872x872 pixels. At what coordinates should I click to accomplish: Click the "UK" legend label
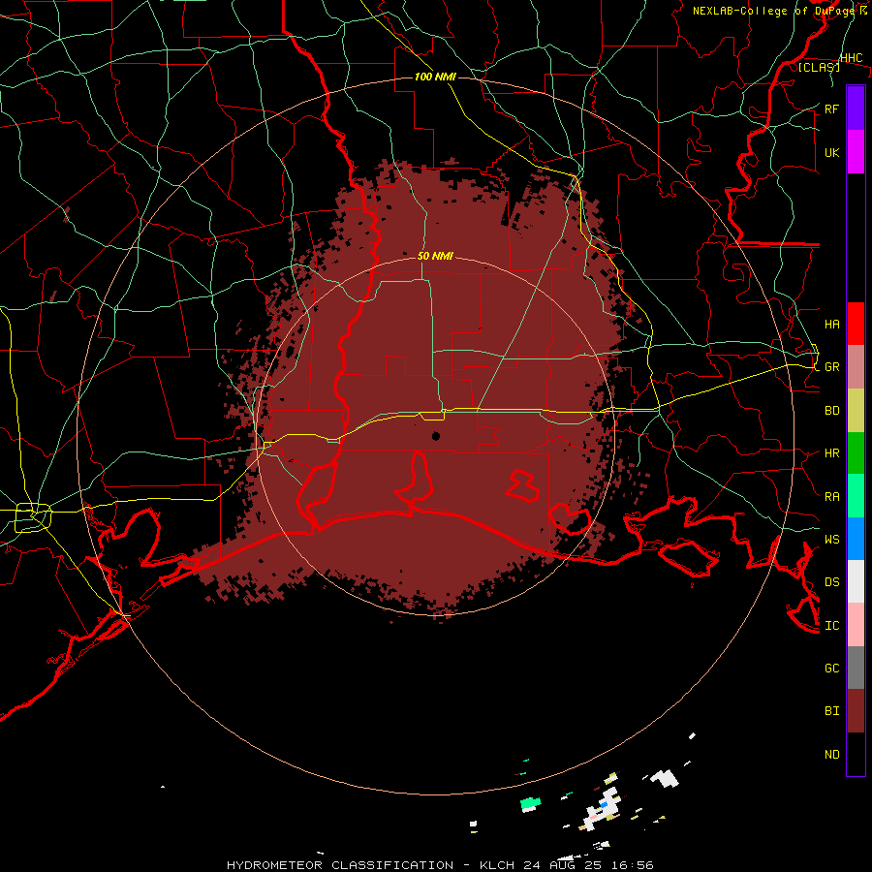pos(831,152)
